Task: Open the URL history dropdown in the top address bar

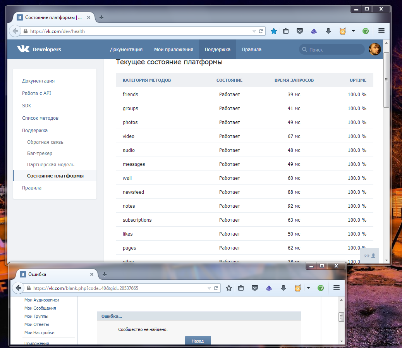Action: [254, 31]
